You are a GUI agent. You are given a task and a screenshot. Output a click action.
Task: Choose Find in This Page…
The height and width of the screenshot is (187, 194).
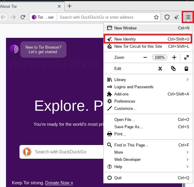click(x=148, y=145)
